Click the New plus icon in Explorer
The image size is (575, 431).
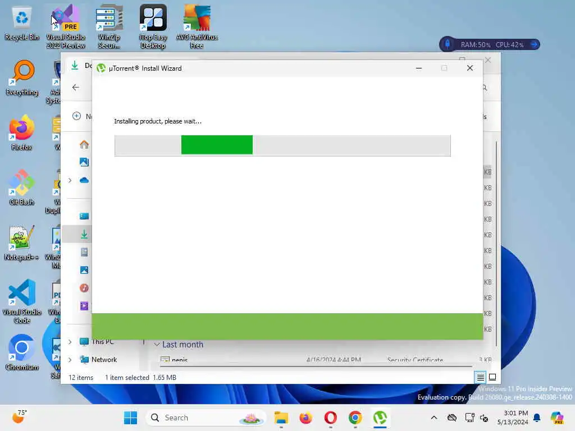coord(76,116)
